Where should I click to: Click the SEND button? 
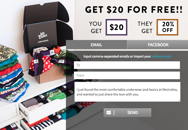click(127, 112)
